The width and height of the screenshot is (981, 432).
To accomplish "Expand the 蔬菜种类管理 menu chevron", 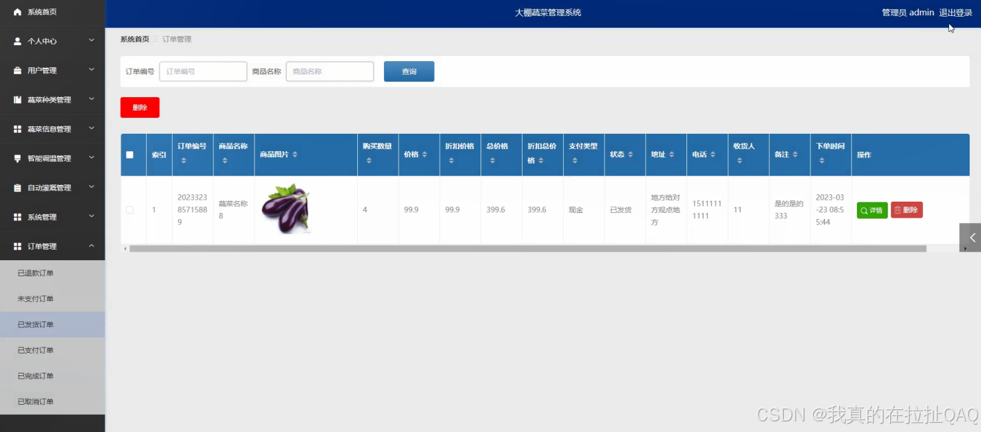I will point(92,99).
